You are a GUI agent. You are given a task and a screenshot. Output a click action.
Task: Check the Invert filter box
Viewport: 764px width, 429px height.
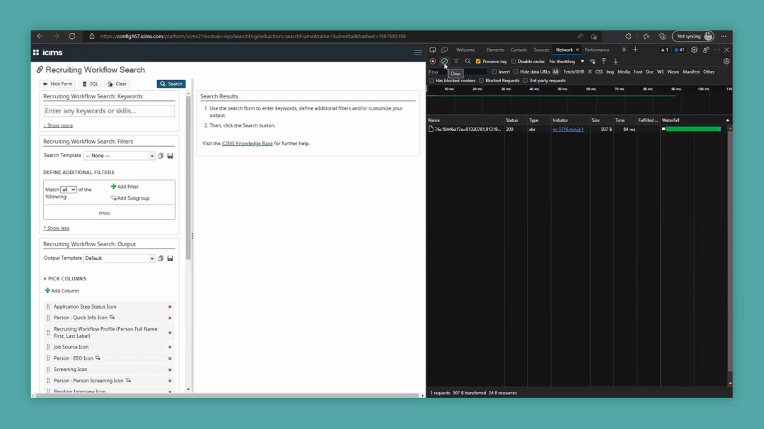[x=494, y=71]
